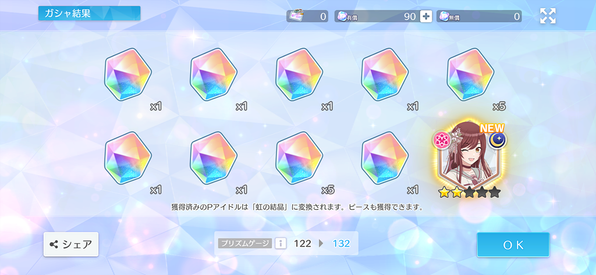Image resolution: width=596 pixels, height=275 pixels.
Task: Open the Prism Gauge info icon
Action: 281,244
